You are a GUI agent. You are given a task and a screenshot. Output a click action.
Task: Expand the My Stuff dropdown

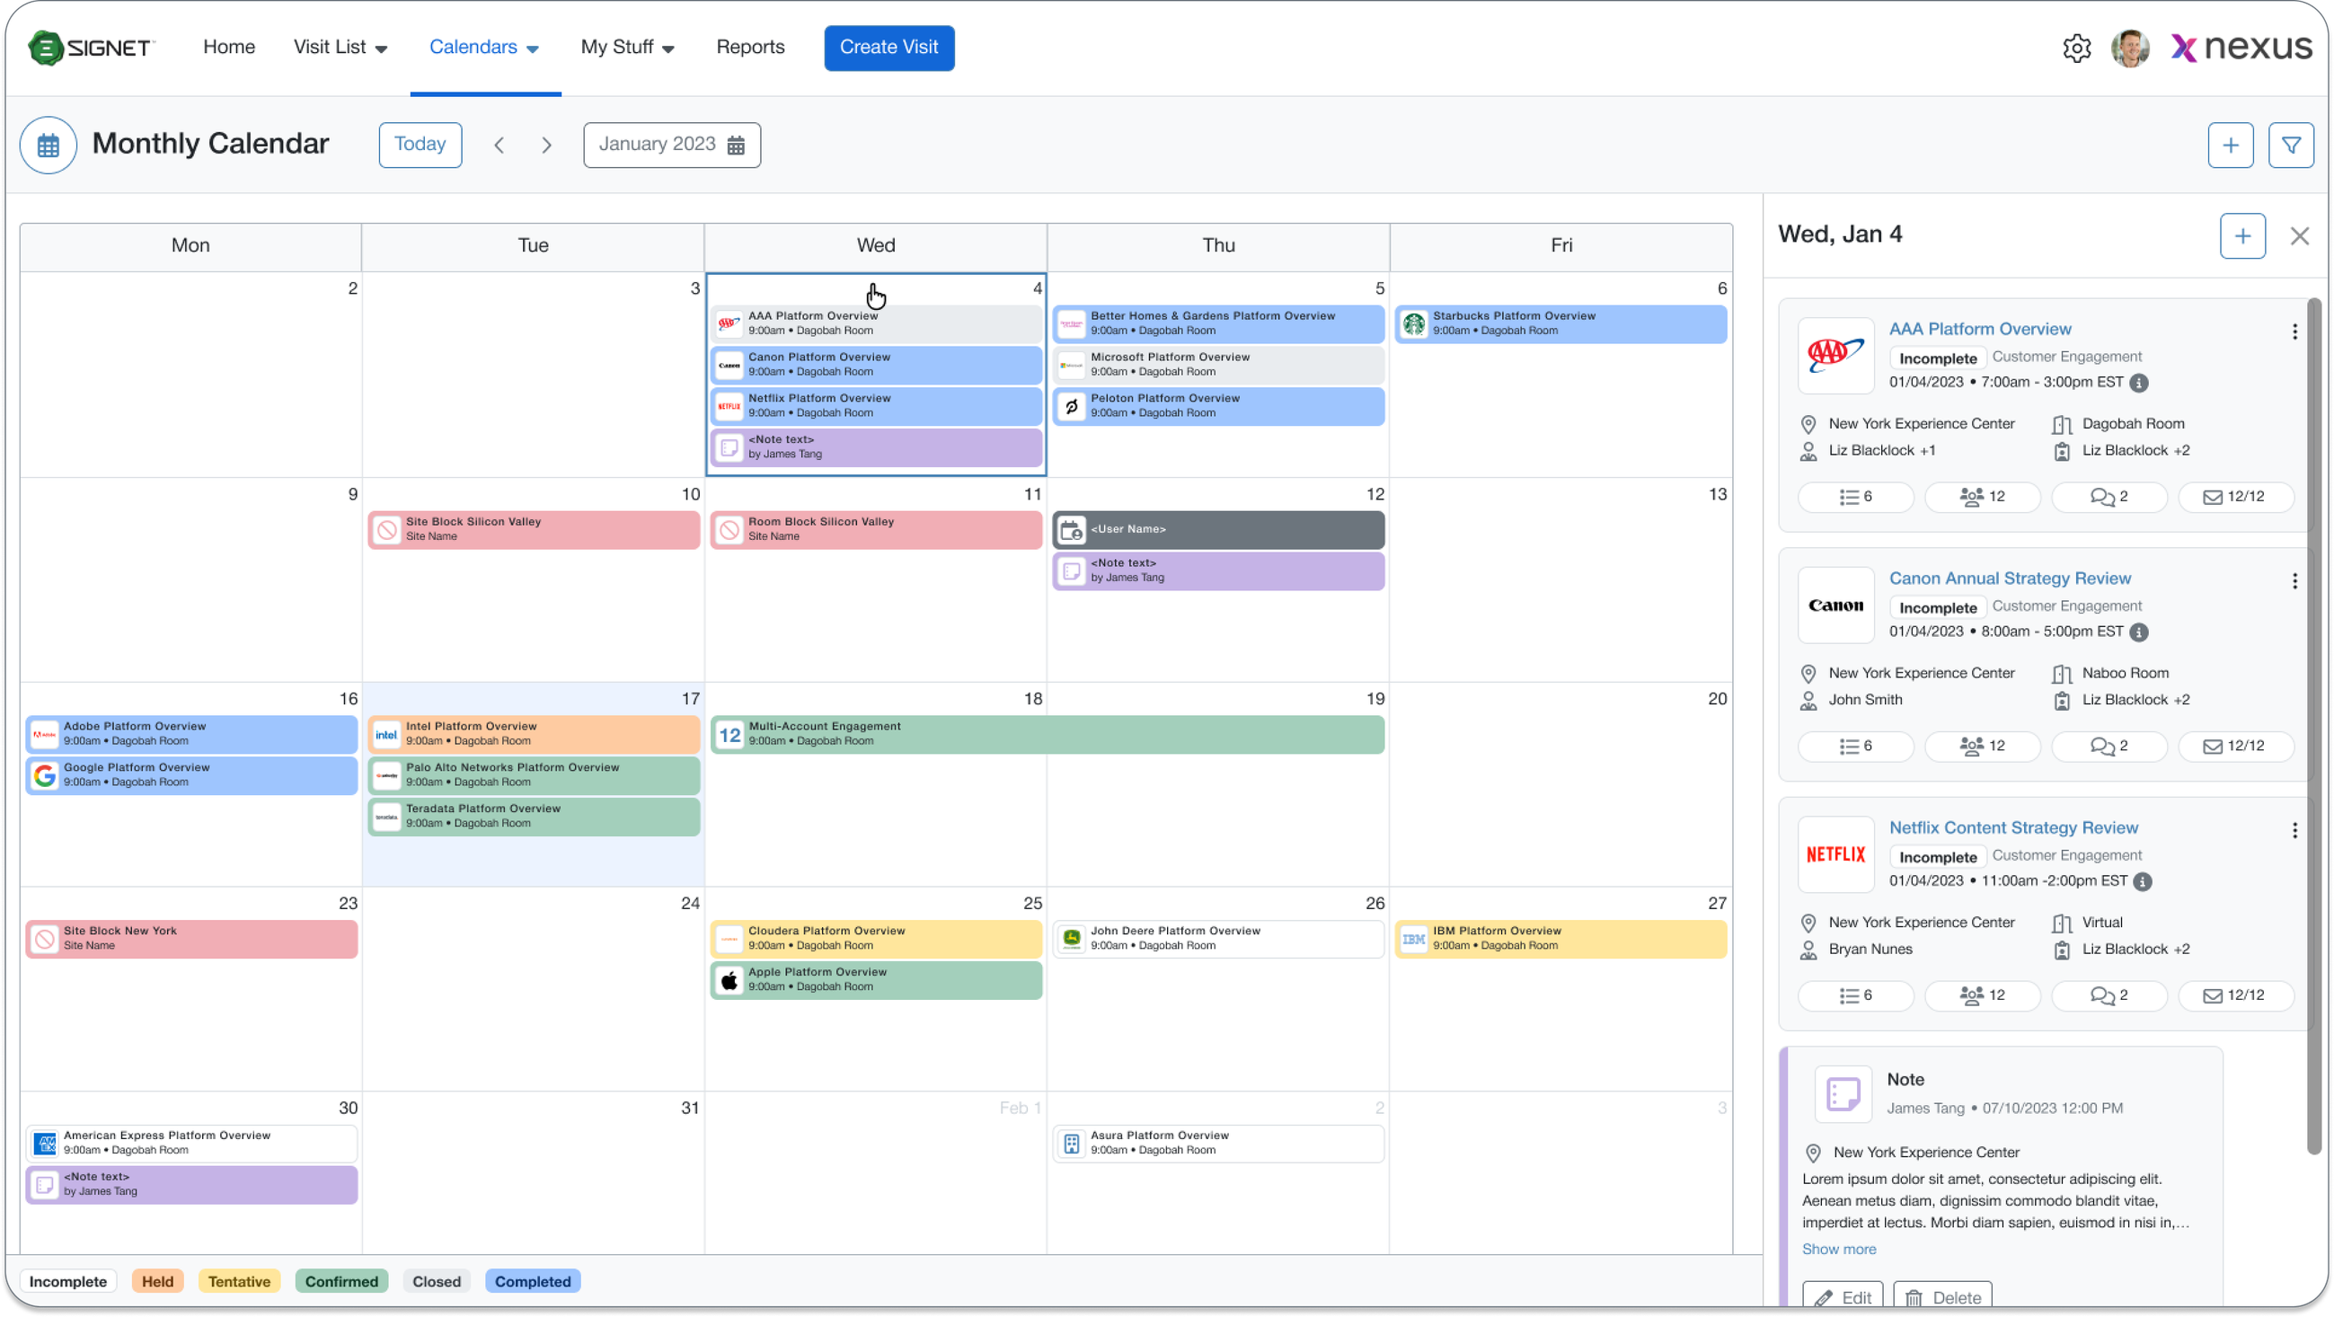(627, 47)
